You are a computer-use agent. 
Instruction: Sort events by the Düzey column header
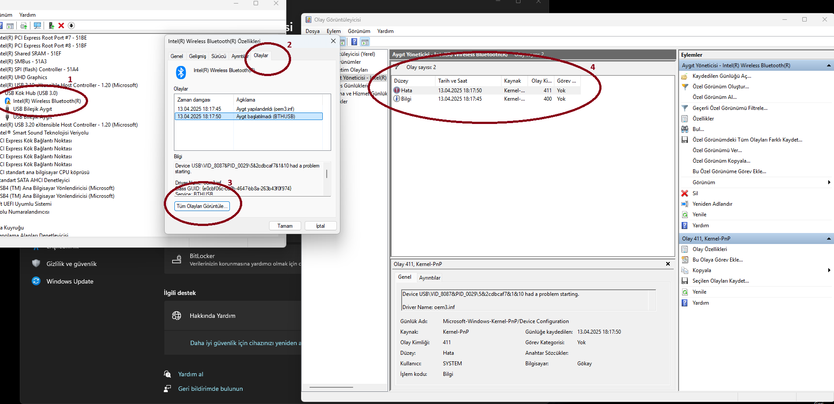click(413, 81)
